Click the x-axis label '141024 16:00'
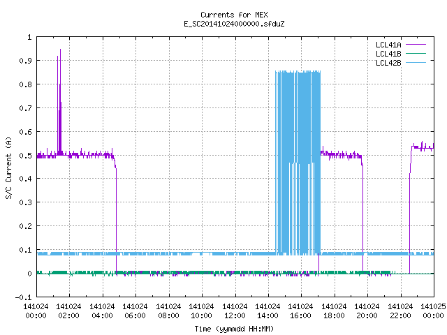Image resolution: width=447 pixels, height=335 pixels. tap(301, 311)
